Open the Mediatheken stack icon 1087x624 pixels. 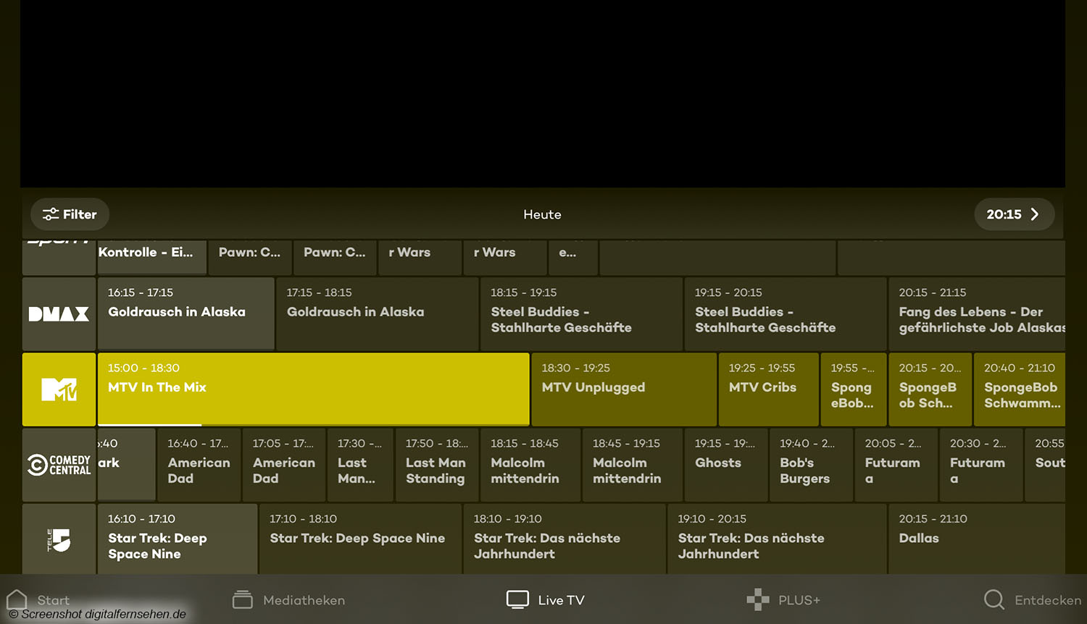(x=242, y=600)
